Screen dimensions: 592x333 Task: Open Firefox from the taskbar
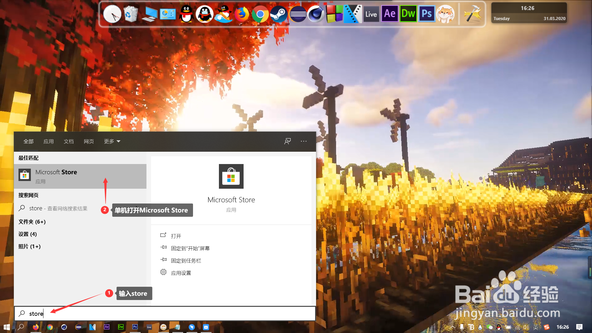(36, 327)
